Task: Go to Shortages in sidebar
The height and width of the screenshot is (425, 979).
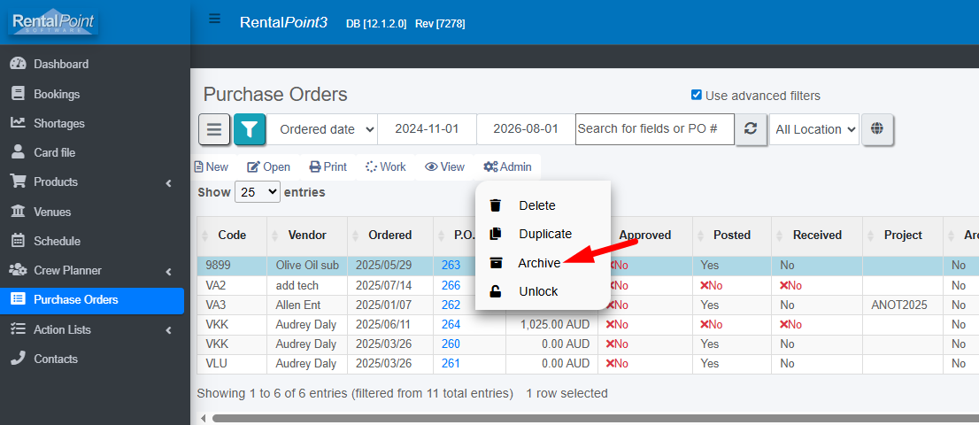Action: pos(58,124)
